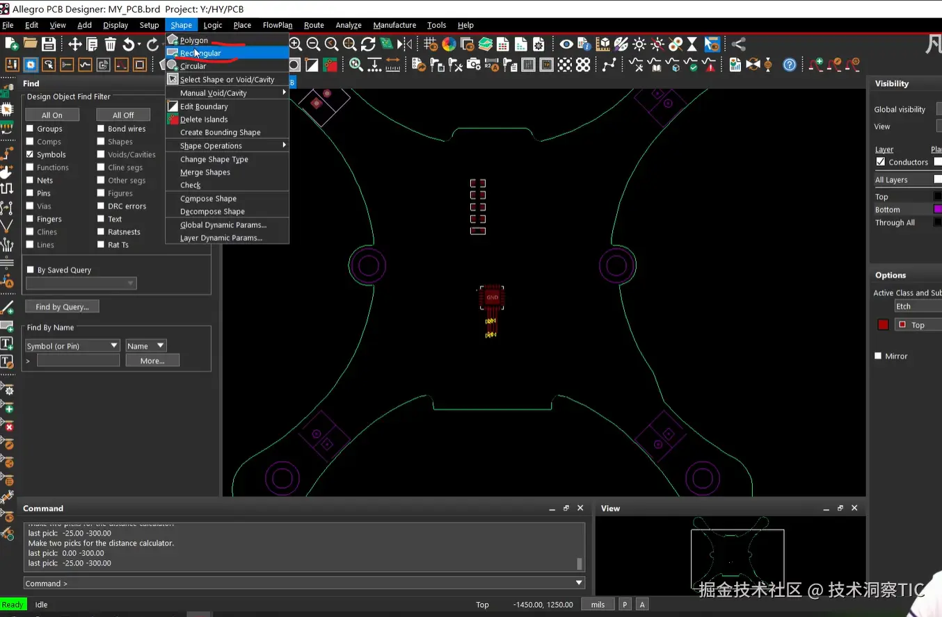Select the Move tool icon
The image size is (942, 617).
point(74,44)
